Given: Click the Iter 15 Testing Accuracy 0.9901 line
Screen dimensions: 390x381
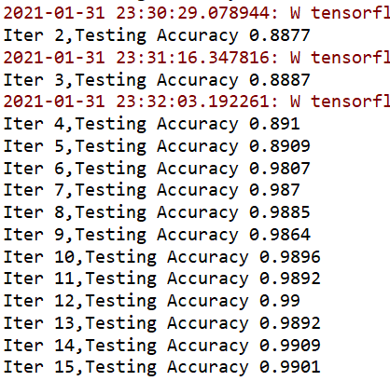Looking at the screenshot, I should [162, 367].
